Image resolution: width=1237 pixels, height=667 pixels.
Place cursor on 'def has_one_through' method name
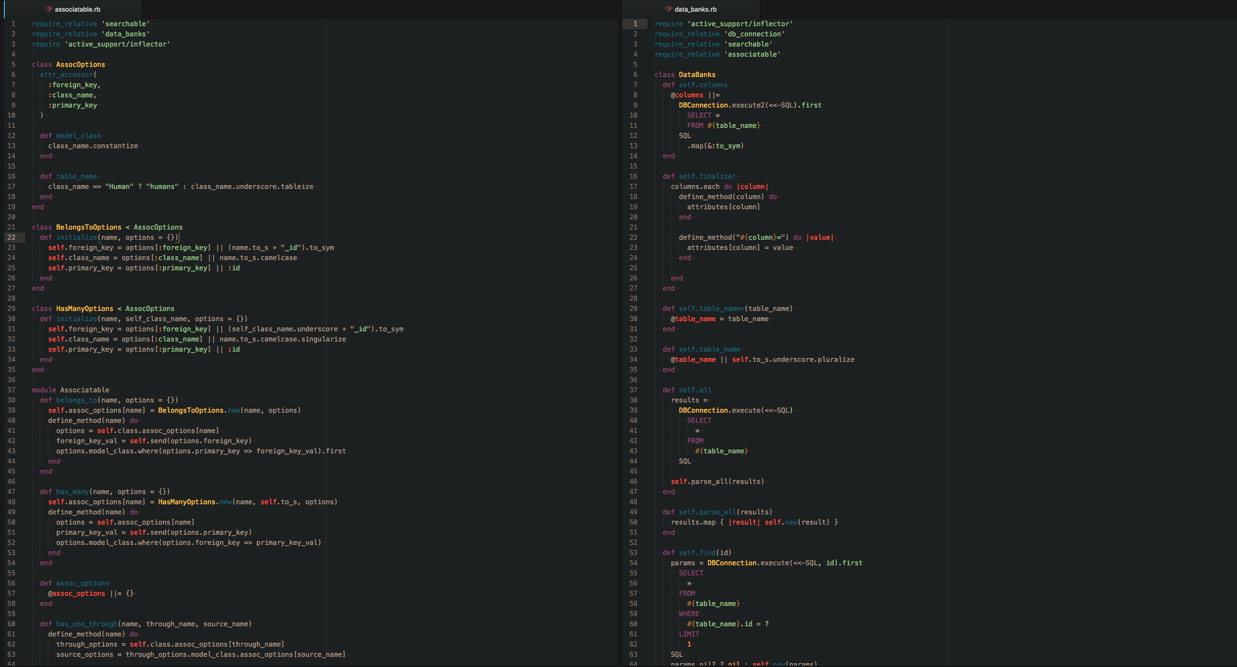[86, 624]
